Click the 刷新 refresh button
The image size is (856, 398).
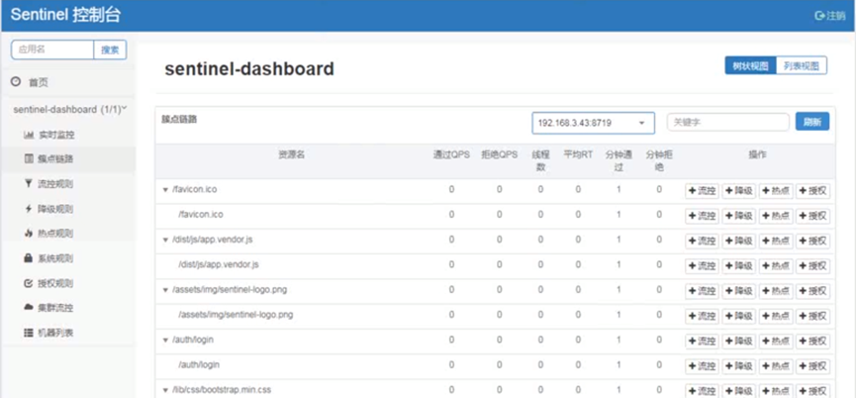tap(811, 122)
